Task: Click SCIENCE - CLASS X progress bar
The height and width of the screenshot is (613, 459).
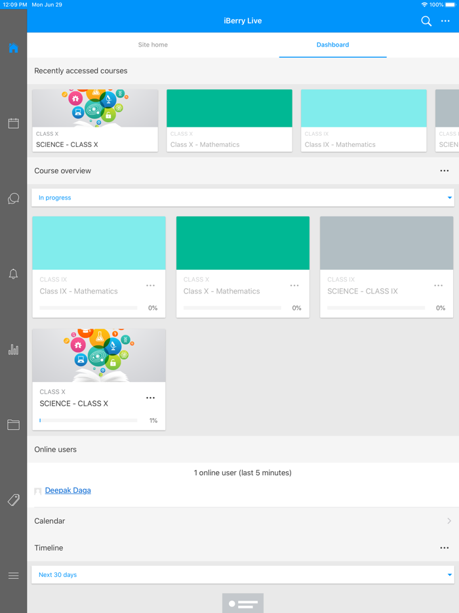Action: 89,421
